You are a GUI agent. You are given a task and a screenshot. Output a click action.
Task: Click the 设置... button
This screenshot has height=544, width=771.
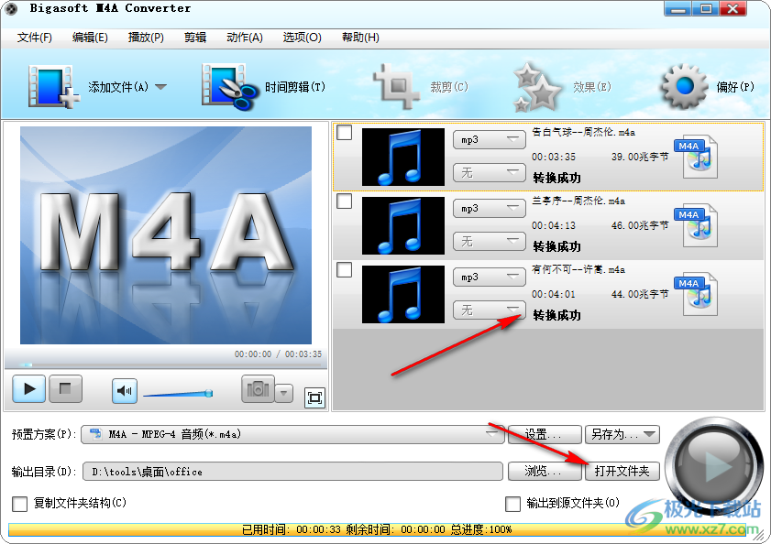[545, 434]
